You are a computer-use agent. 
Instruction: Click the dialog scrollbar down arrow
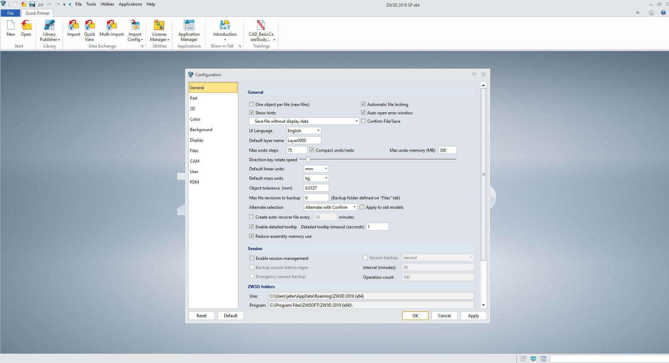coord(483,305)
